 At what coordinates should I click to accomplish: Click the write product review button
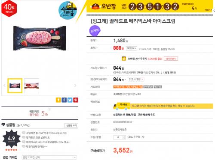point(71,125)
